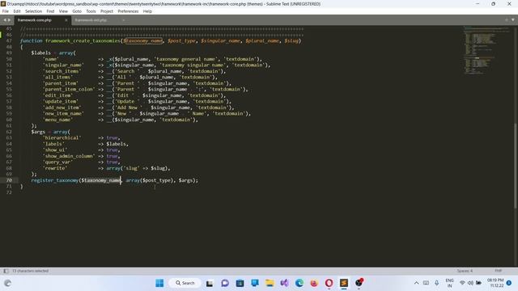
Task: Open the Microsoft Store taskbar icon
Action: (240, 283)
